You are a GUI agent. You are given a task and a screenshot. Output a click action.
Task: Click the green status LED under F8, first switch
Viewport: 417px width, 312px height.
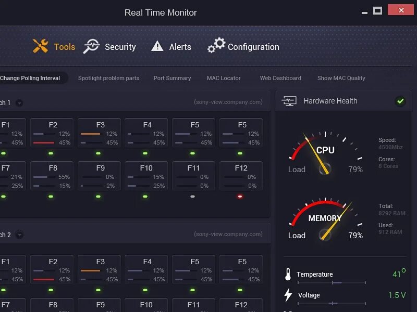click(x=51, y=197)
